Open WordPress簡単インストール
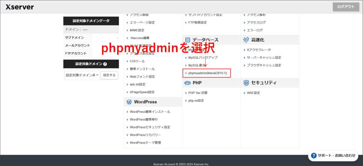Screen dimensions: 363x166 pyautogui.click(x=150, y=111)
